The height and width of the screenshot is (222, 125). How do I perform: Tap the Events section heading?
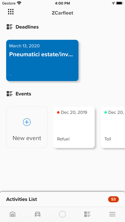coord(23,94)
